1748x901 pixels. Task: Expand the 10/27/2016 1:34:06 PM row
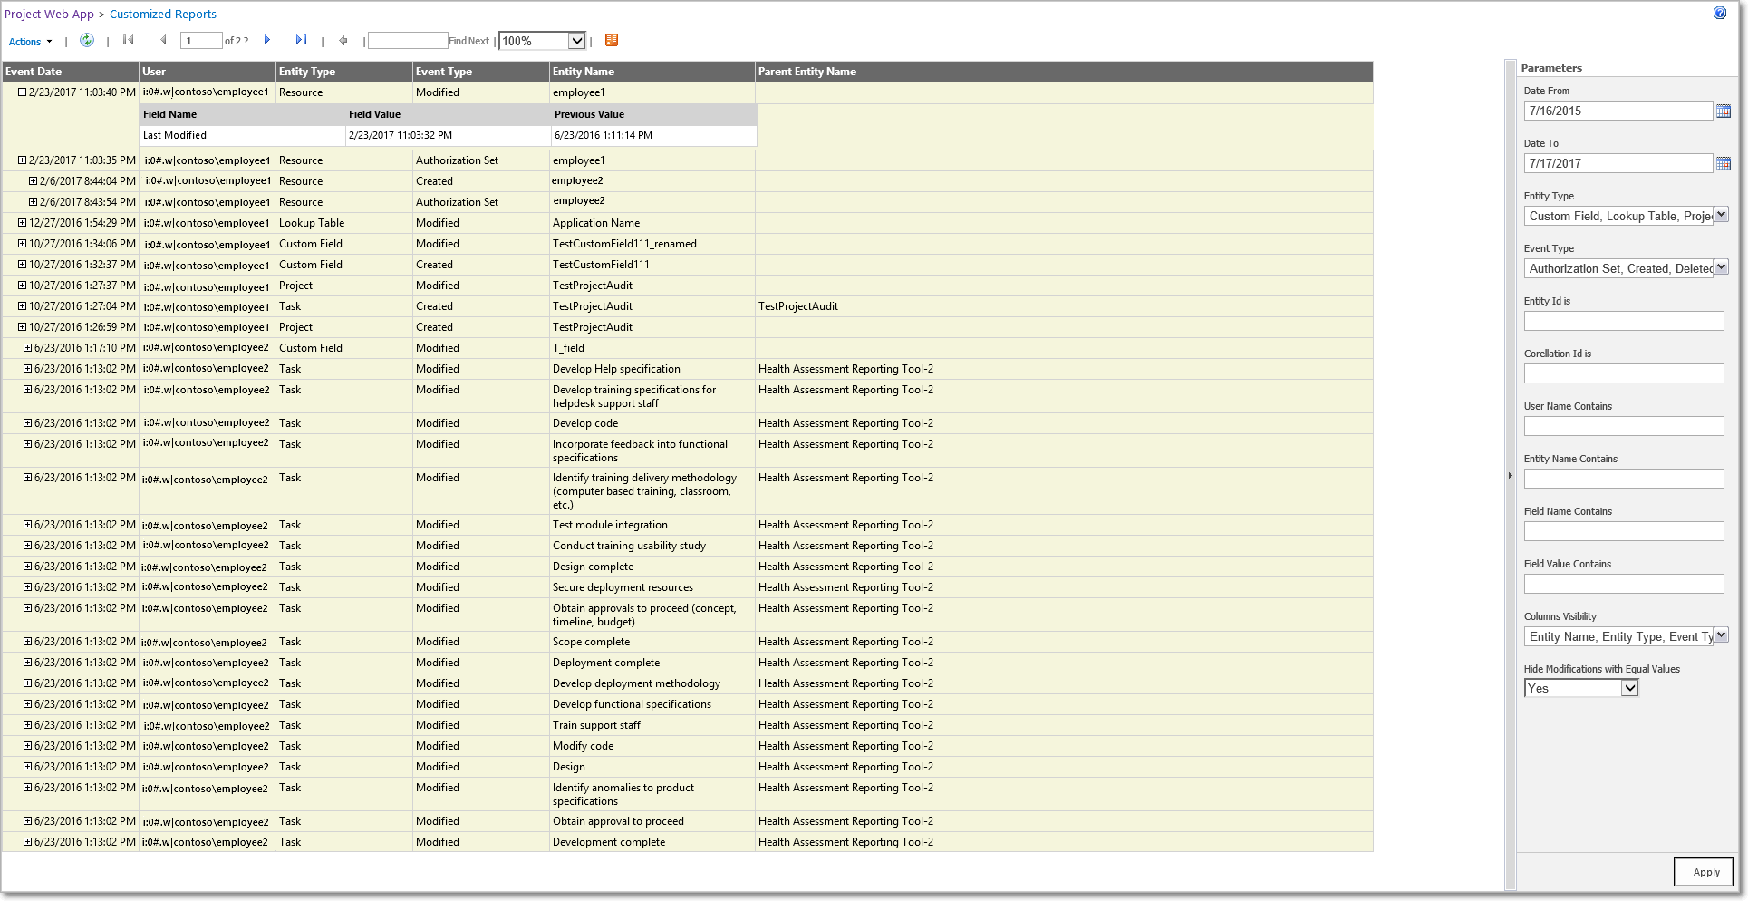[x=23, y=243]
